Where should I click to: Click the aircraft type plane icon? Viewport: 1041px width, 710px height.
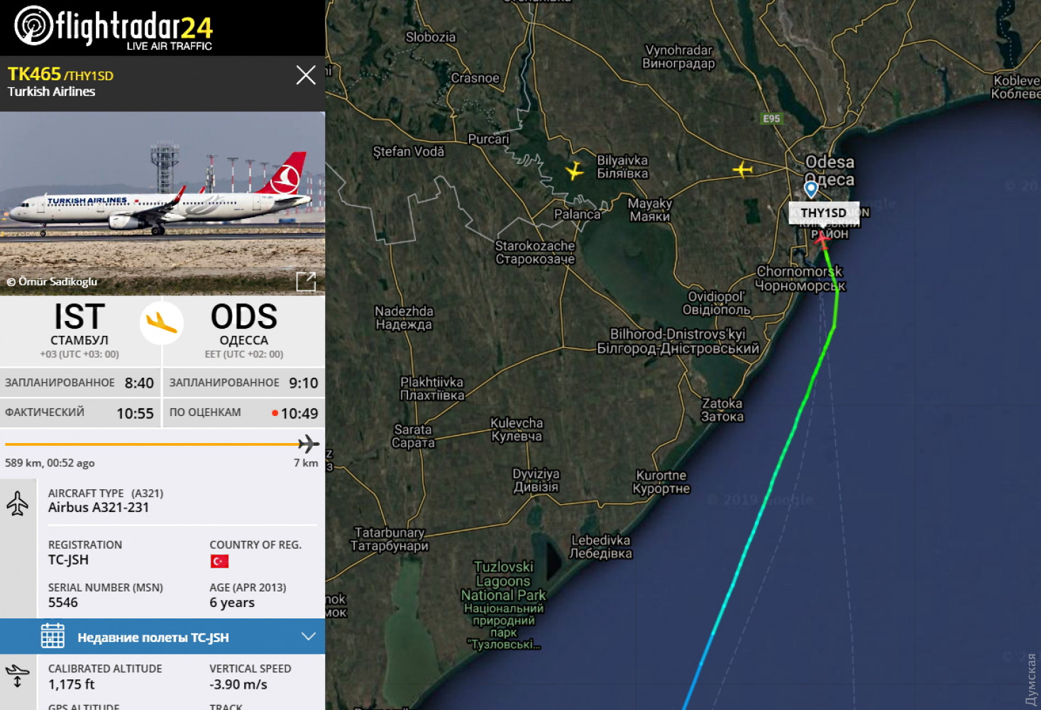click(18, 503)
